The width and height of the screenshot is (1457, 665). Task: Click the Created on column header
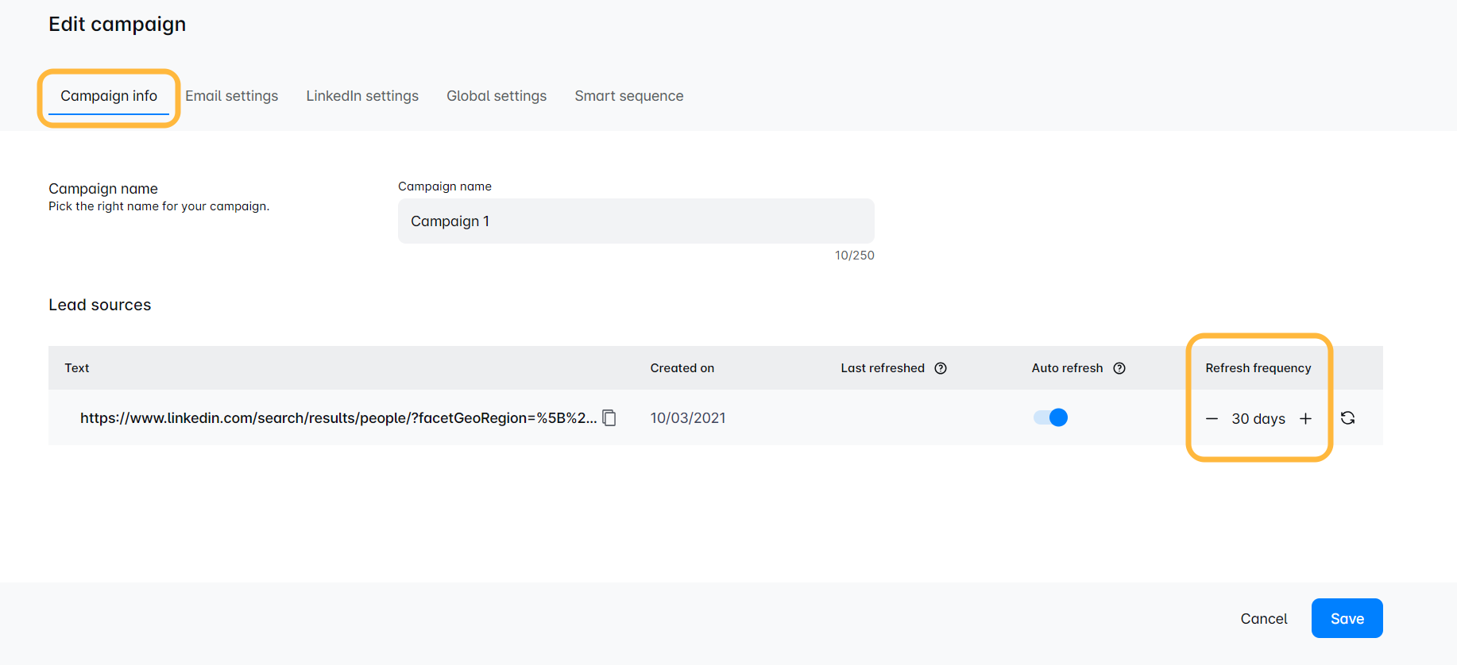(682, 368)
